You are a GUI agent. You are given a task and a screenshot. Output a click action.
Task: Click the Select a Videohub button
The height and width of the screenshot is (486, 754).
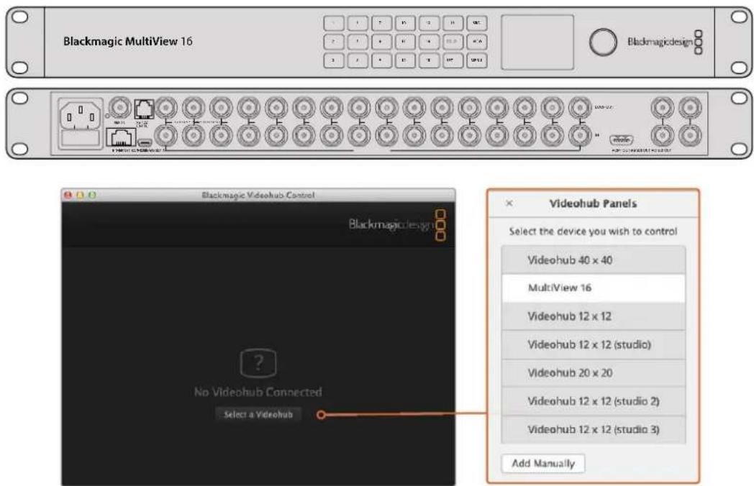[258, 414]
